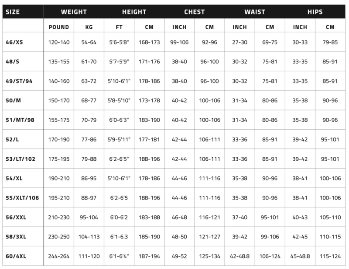Select the CHEST column header

click(x=194, y=12)
